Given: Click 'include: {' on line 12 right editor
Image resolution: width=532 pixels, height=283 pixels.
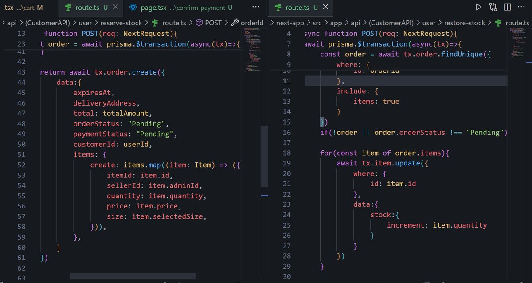Looking at the screenshot, I should click(x=358, y=91).
